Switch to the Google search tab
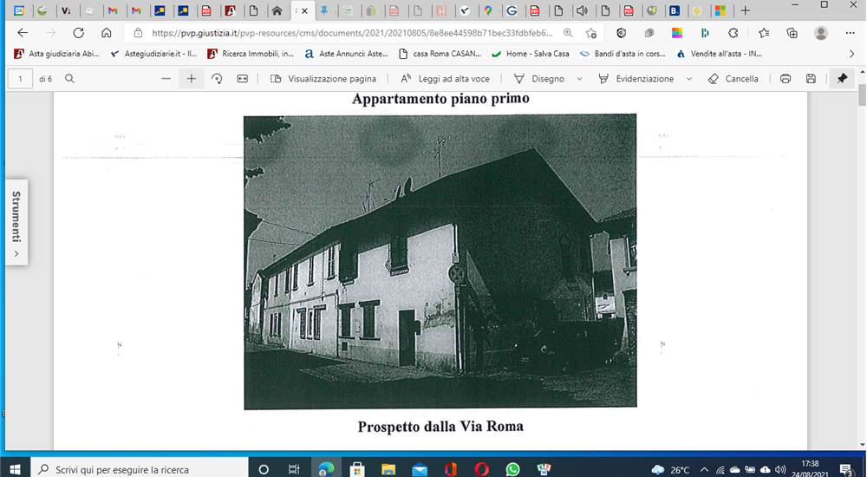 tap(512, 10)
